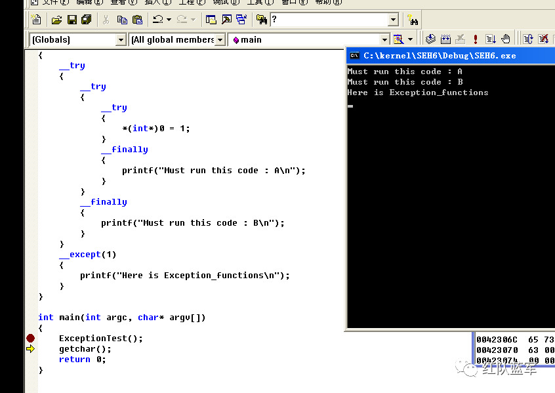Click the printf 'Must run this code : B' line
The height and width of the screenshot is (393, 555).
(x=193, y=223)
